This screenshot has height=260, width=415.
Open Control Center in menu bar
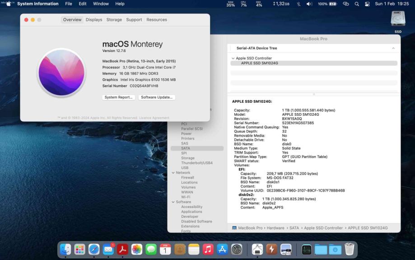(367, 4)
